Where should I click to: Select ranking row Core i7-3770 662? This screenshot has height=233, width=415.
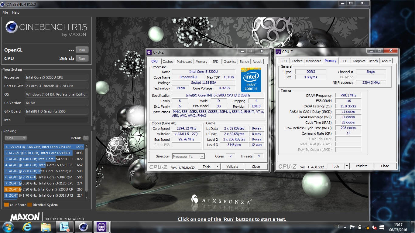pos(44,165)
